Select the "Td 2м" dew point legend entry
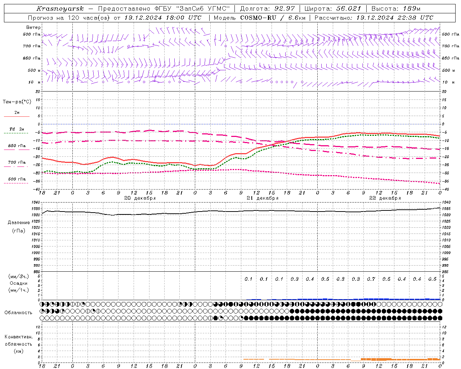Viewport: 461px width, 369px height. coord(17,129)
